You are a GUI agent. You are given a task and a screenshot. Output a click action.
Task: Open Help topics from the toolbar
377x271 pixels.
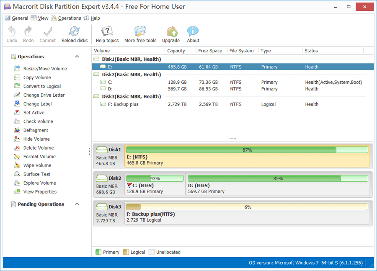coord(107,34)
